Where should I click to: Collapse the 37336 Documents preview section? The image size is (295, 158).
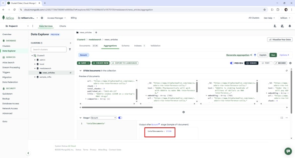[80, 70]
